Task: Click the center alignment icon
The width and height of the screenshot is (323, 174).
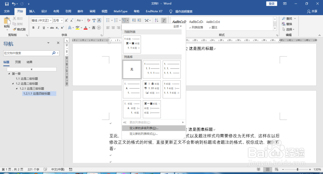Action: pos(113,27)
